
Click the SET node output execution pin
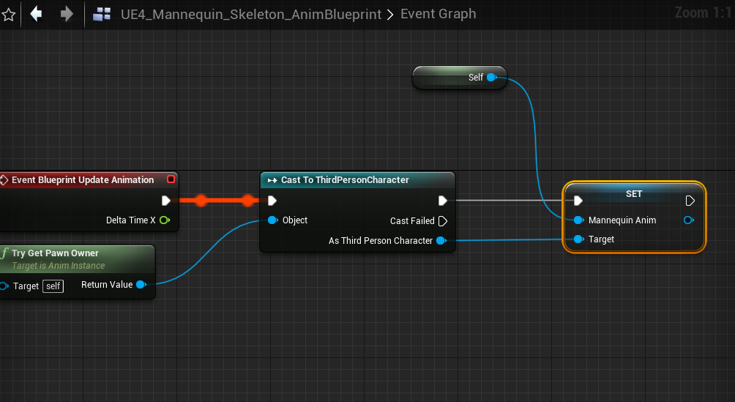tap(690, 201)
